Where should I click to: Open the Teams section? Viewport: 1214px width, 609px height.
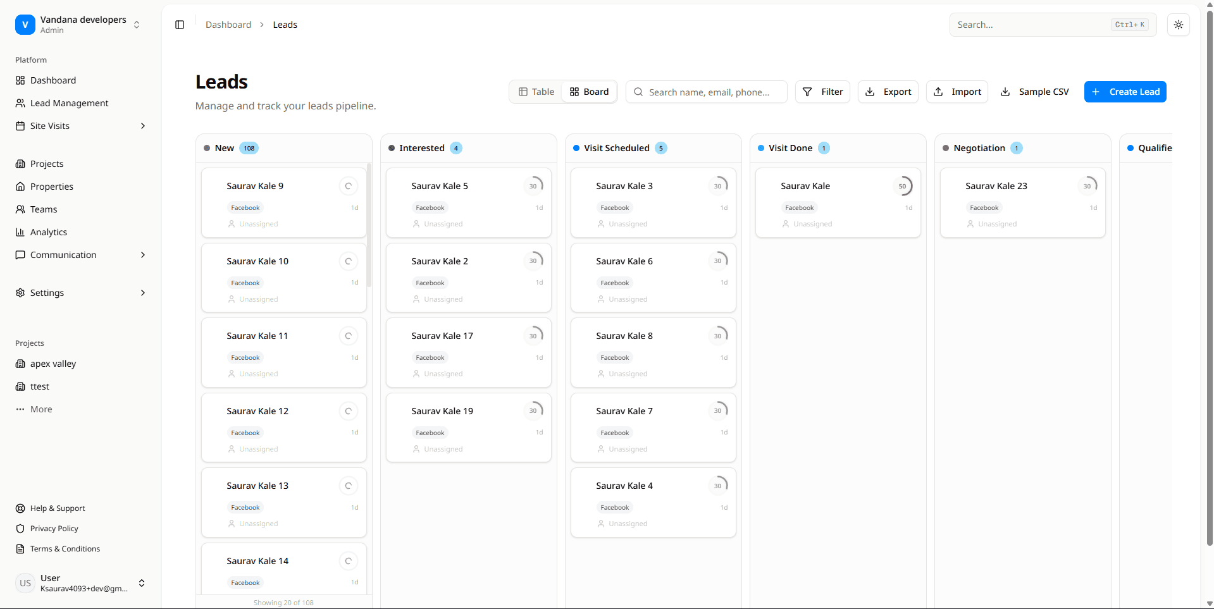click(44, 209)
